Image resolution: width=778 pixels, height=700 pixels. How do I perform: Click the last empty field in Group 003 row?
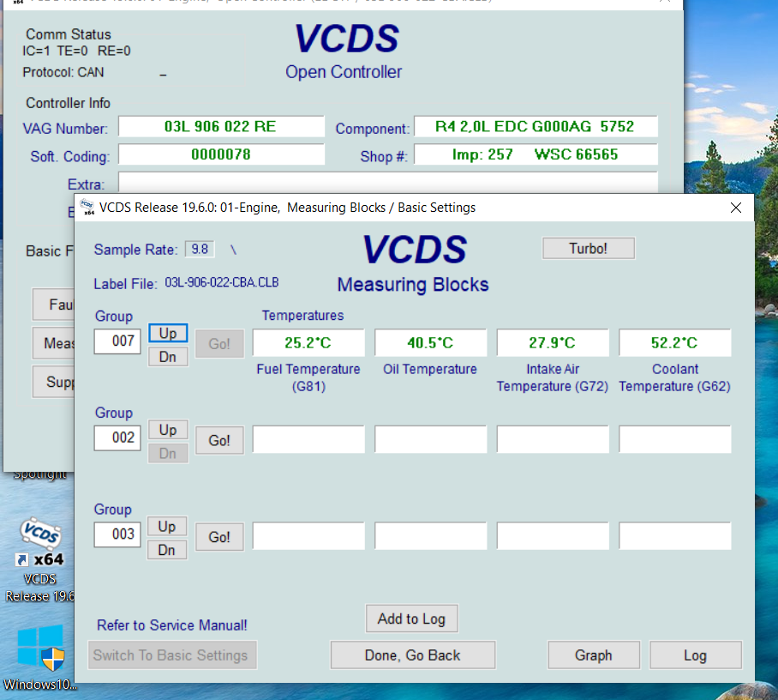[675, 535]
